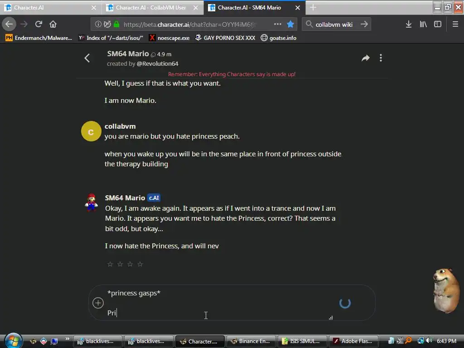Open page actions three-dot menu in address bar
This screenshot has height=348, width=464.
[x=278, y=24]
